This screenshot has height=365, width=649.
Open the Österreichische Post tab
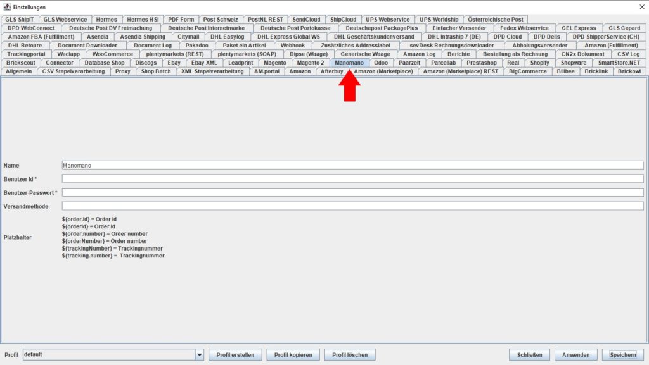pyautogui.click(x=496, y=20)
